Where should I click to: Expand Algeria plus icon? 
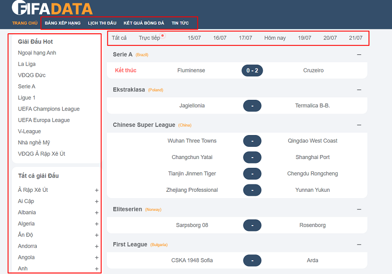pyautogui.click(x=97, y=224)
